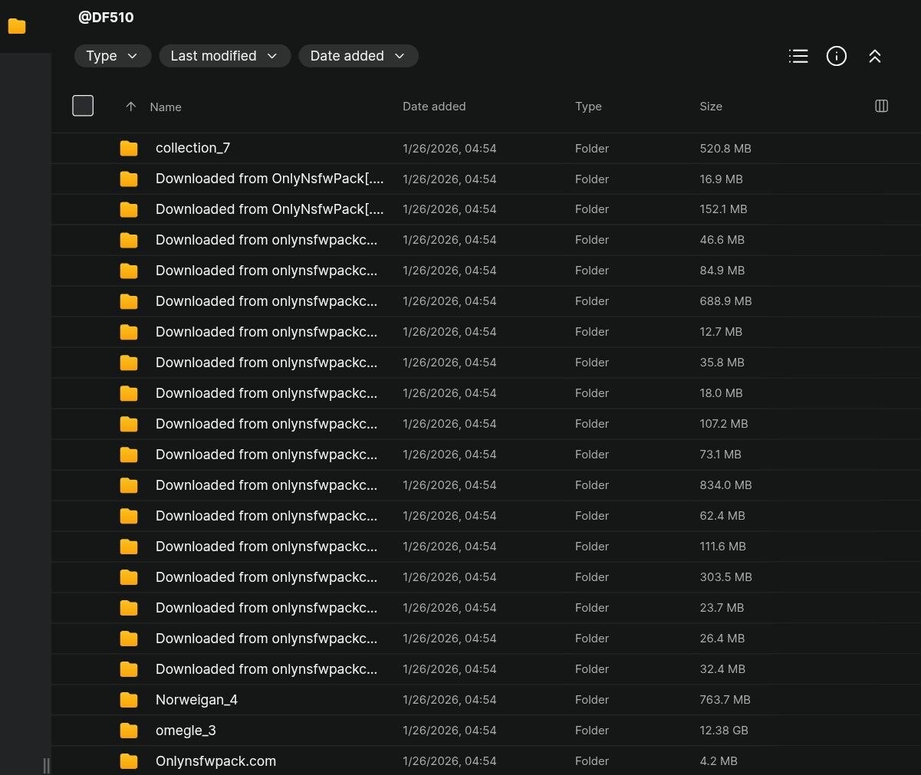Click the collection_7 folder icon

(x=129, y=148)
